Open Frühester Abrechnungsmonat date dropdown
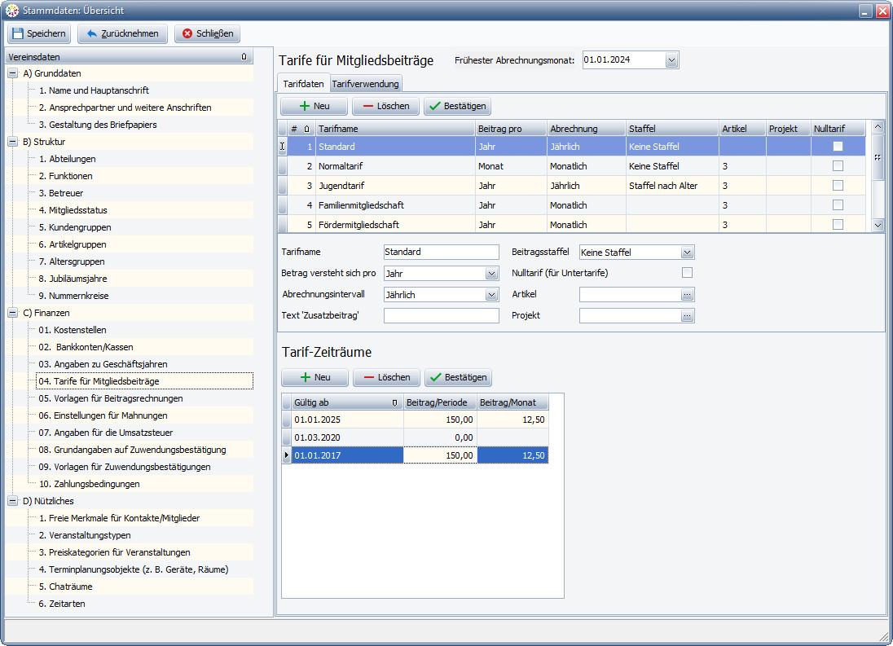The height and width of the screenshot is (646, 893). (x=671, y=59)
